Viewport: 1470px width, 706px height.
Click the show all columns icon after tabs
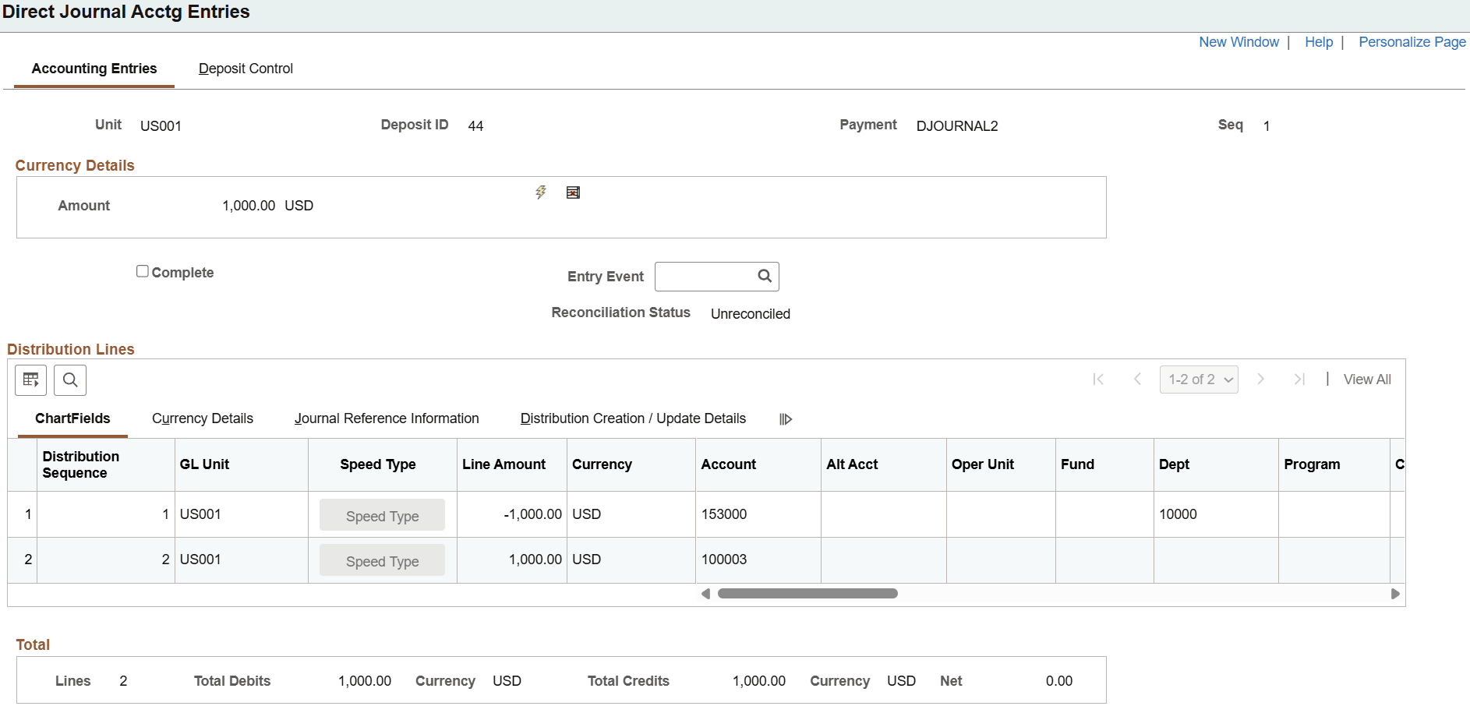click(786, 418)
